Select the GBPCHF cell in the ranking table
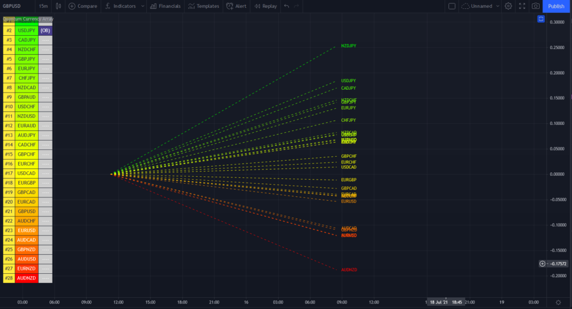Image resolution: width=572 pixels, height=309 pixels. click(27, 154)
